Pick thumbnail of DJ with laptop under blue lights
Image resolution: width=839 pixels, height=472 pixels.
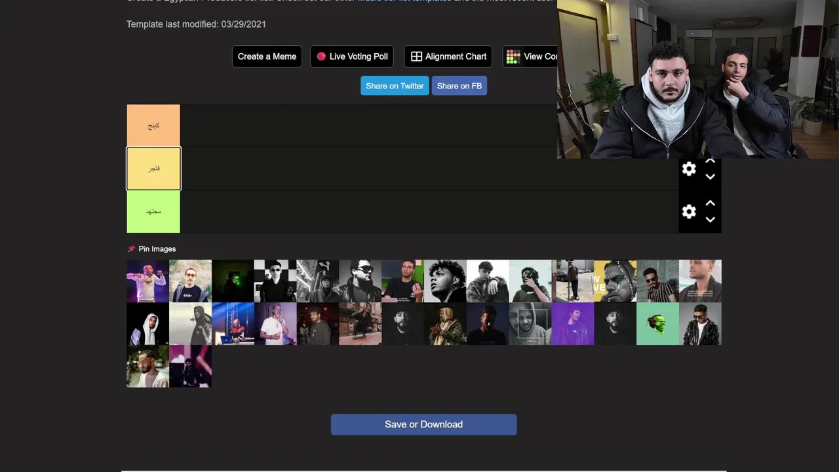click(233, 323)
